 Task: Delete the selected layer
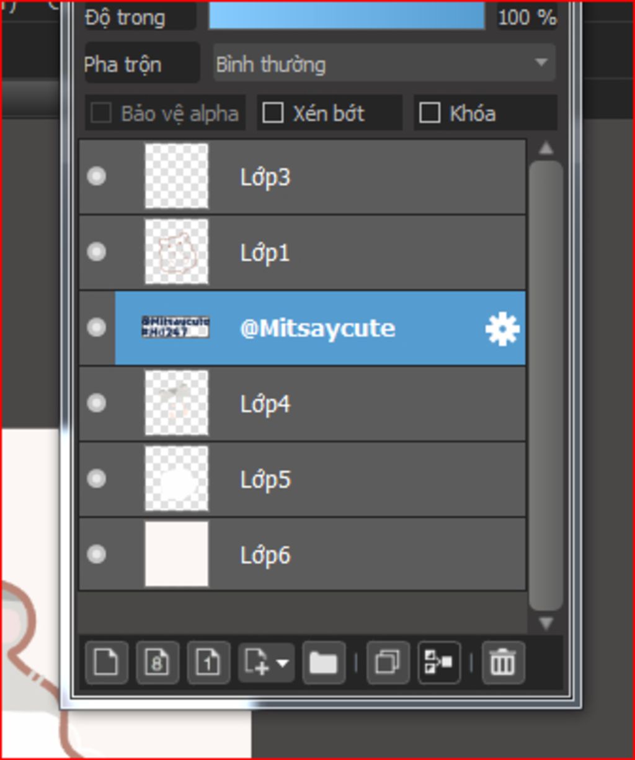click(x=503, y=663)
